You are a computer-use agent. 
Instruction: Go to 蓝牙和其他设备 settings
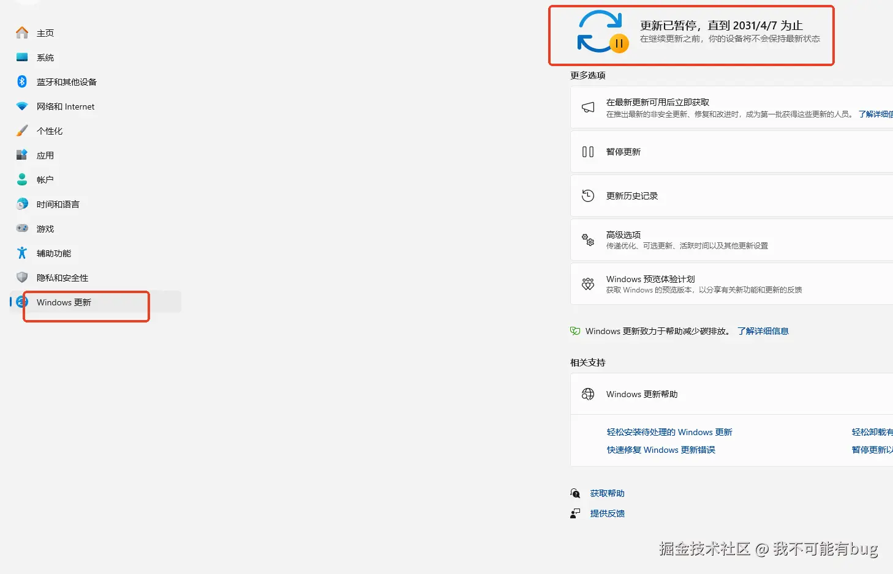tap(67, 82)
